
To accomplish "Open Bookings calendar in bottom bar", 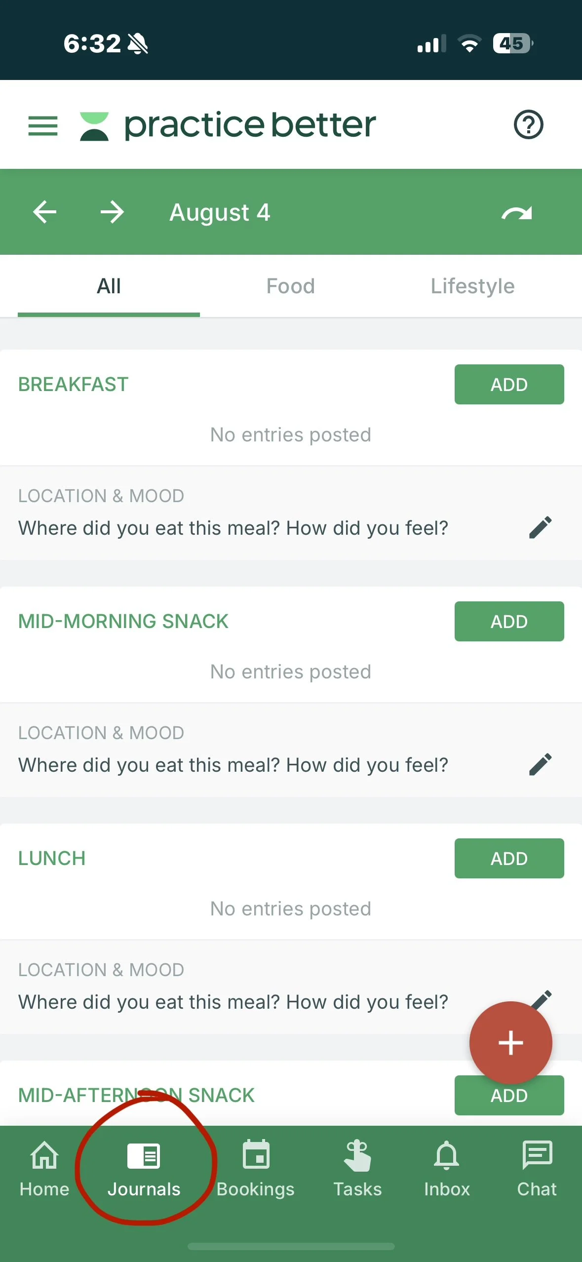I will [x=256, y=1169].
